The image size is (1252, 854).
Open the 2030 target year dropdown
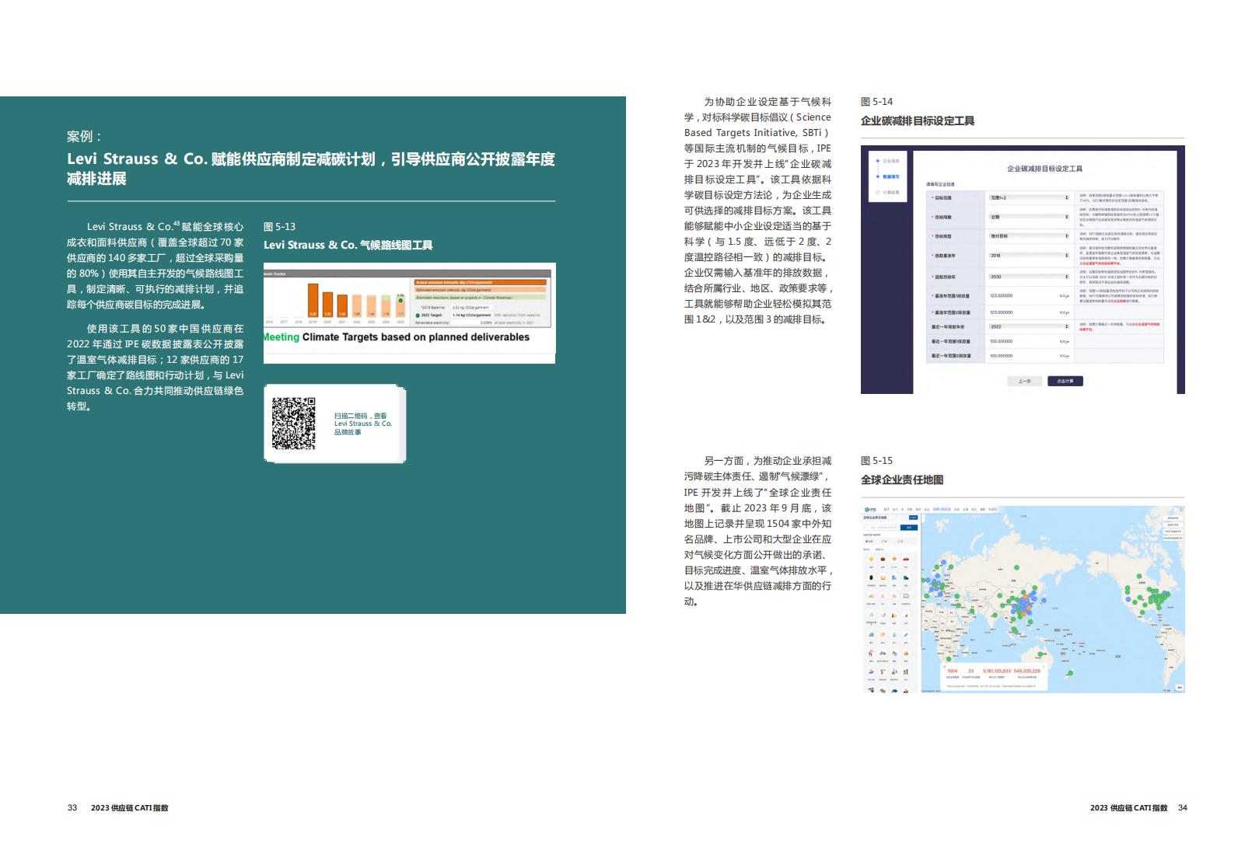pyautogui.click(x=1029, y=277)
